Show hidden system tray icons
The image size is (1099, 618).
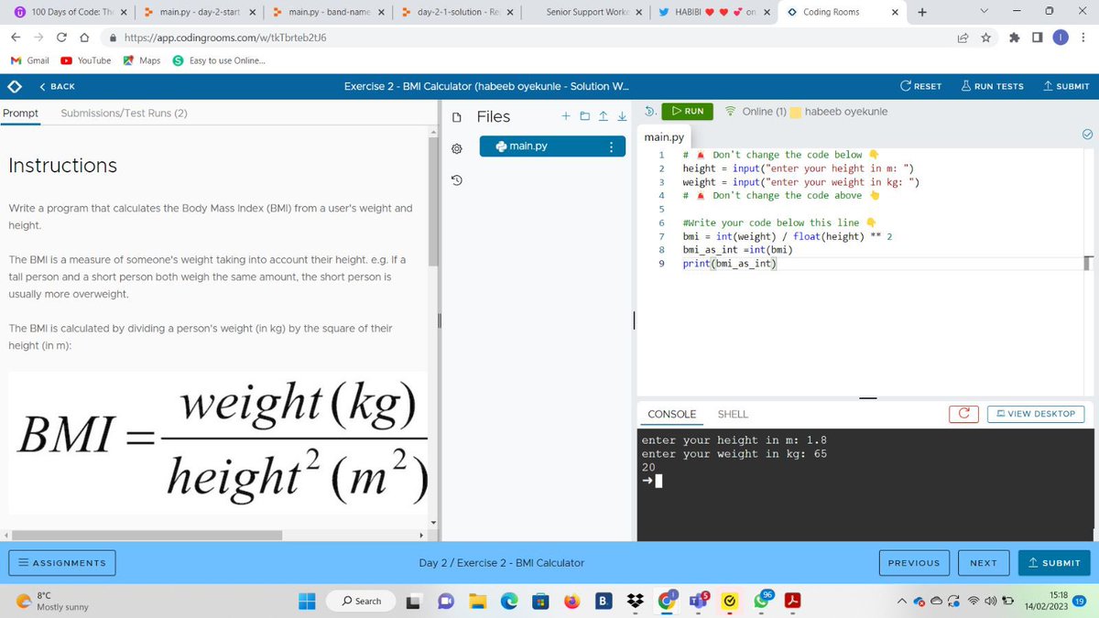pyautogui.click(x=902, y=601)
